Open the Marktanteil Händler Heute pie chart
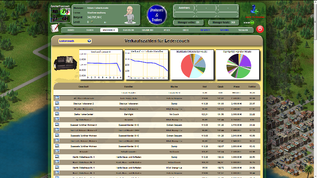This screenshot has width=317, height=178. pos(237,64)
